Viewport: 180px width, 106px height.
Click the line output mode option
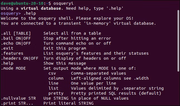tap(53, 83)
